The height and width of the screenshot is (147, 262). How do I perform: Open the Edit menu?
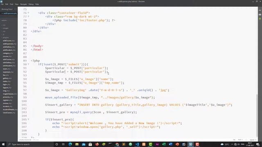tap(7, 4)
